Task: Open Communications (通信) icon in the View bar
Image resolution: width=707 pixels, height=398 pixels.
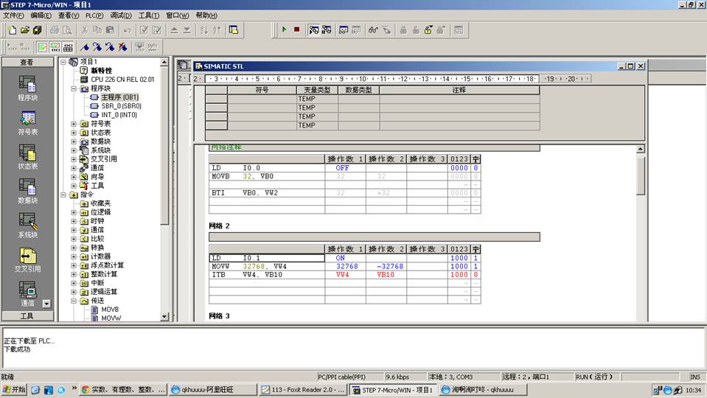Action: point(27,294)
